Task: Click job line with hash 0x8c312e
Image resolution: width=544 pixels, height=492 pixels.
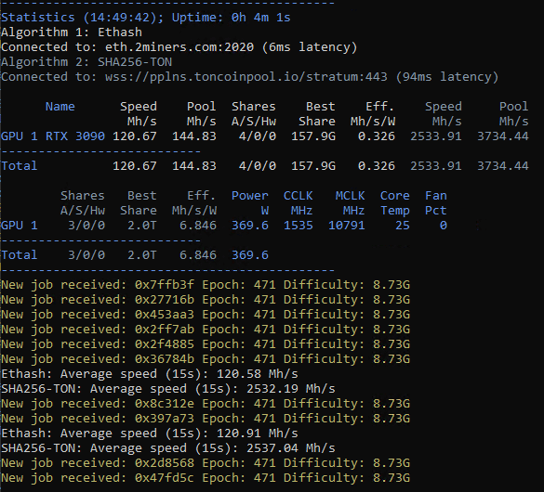Action: (206, 404)
